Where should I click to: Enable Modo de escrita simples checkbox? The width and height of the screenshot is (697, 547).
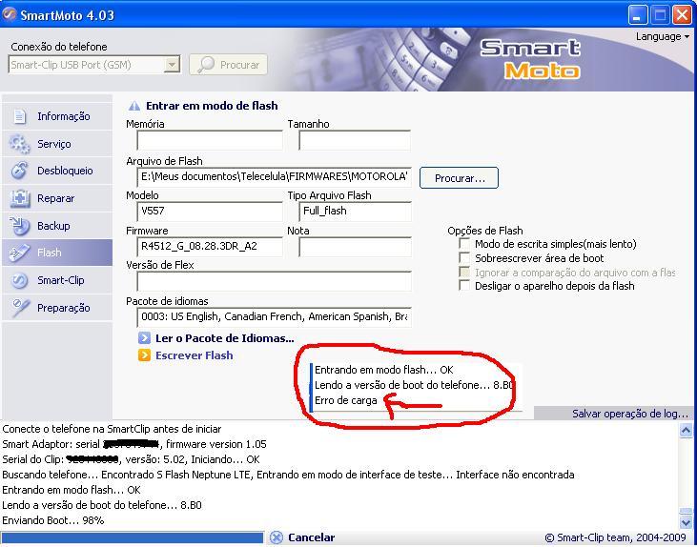(464, 244)
